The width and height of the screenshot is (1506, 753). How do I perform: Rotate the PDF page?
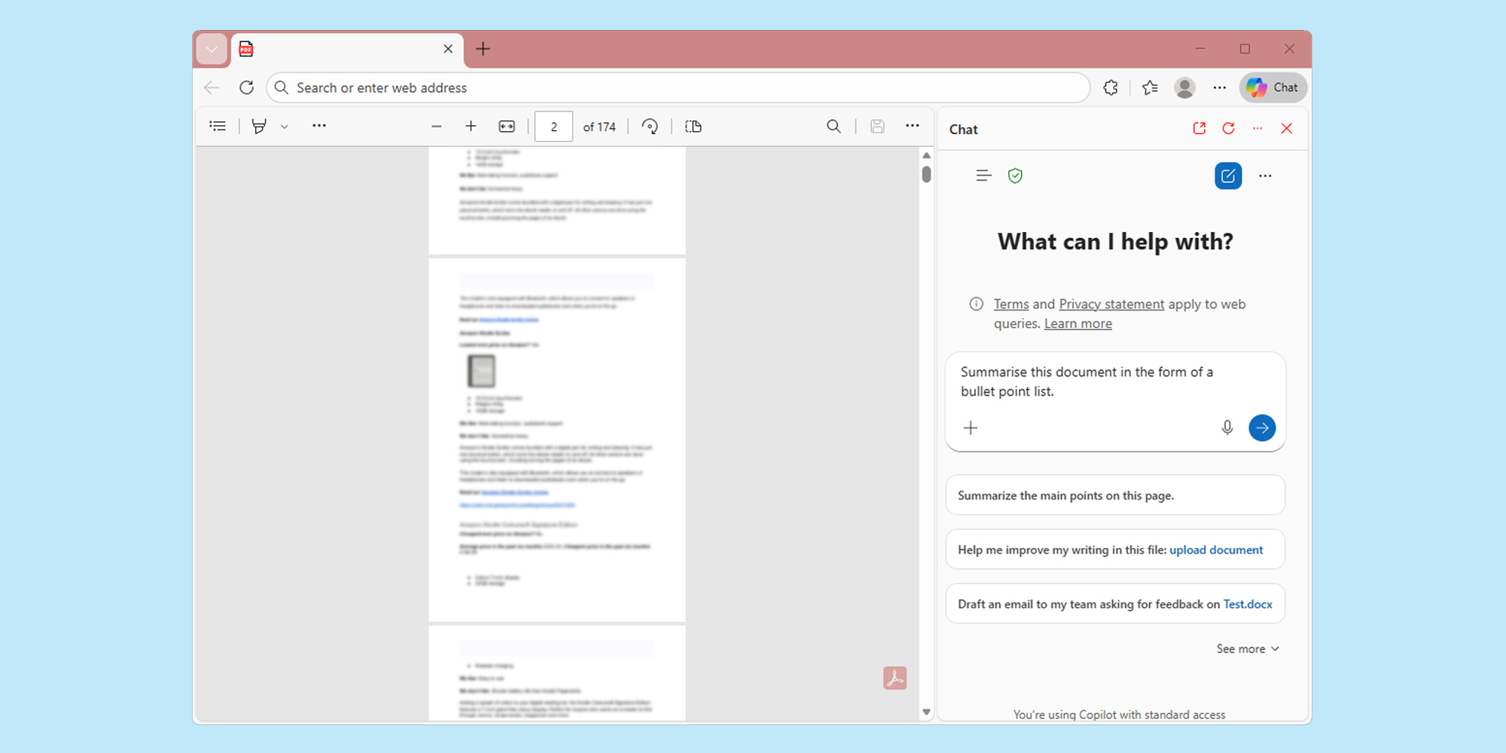650,127
